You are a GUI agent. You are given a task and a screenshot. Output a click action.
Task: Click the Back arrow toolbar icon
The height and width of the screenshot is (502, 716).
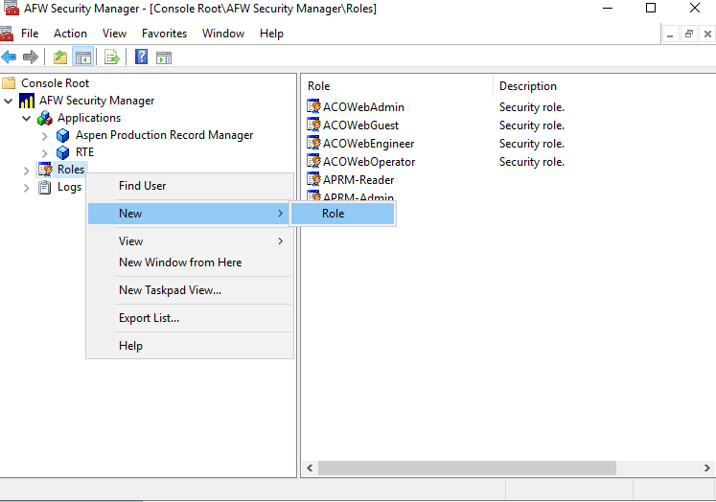point(10,57)
